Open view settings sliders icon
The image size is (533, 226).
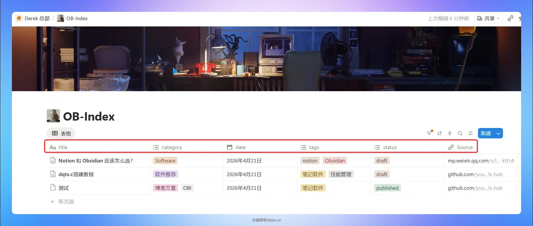click(471, 133)
